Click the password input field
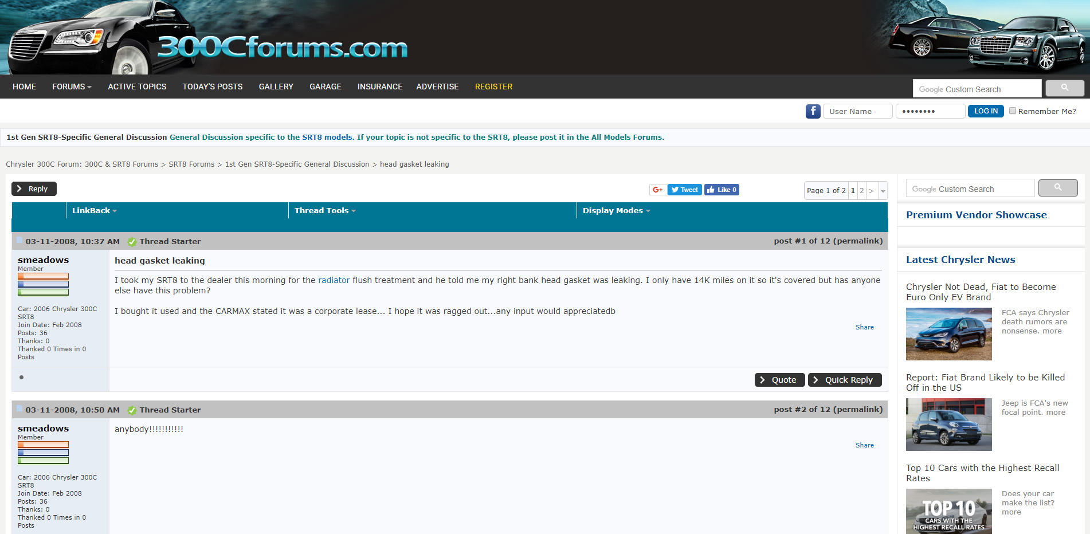1090x534 pixels. point(930,111)
